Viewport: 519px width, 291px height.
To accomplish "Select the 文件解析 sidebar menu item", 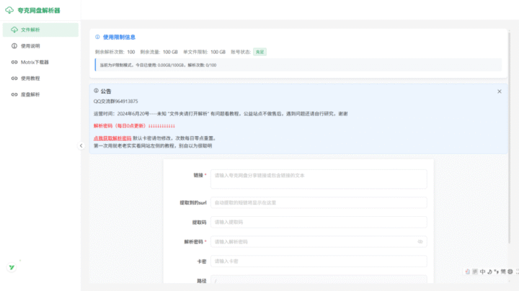I will pos(40,30).
